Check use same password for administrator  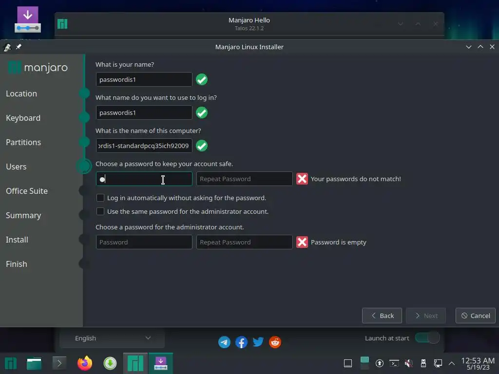click(x=100, y=211)
